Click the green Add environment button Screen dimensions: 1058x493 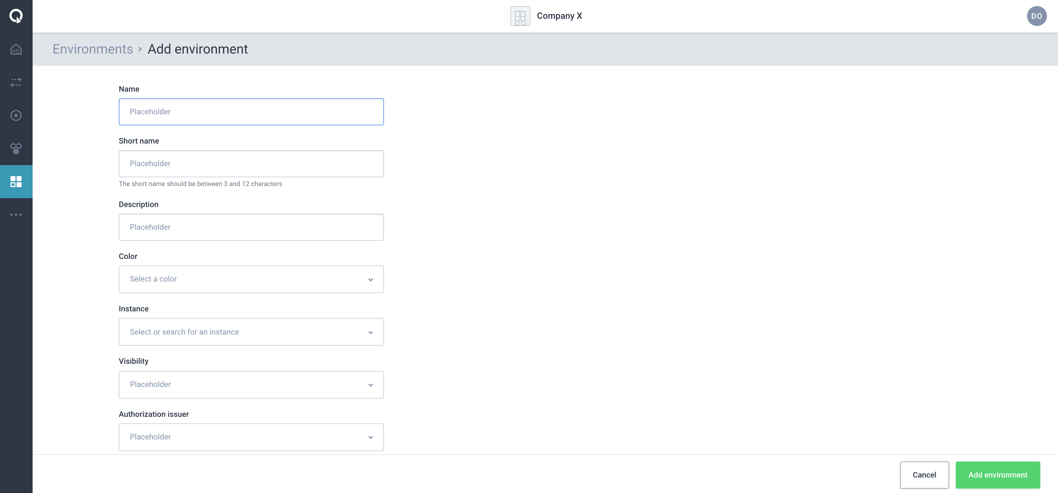(x=998, y=475)
